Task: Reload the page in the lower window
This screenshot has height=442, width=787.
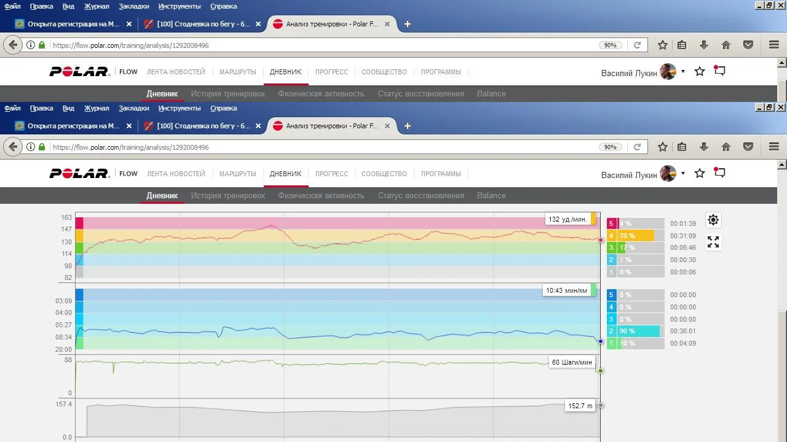Action: (637, 147)
